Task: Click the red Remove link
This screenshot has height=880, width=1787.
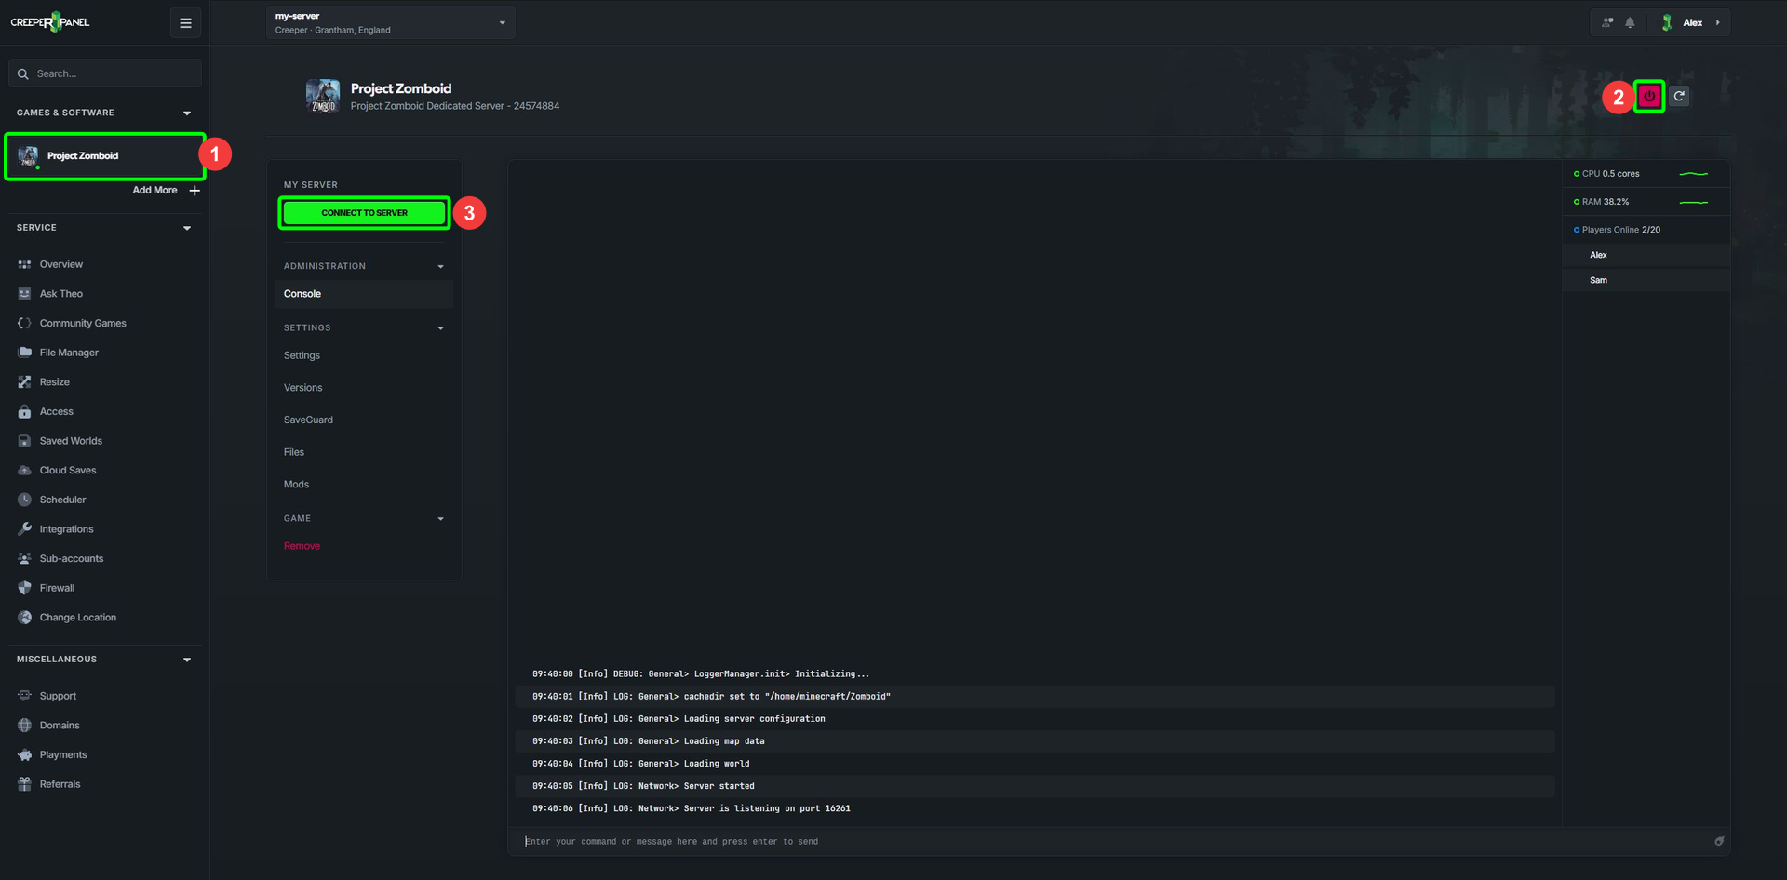Action: pos(302,546)
